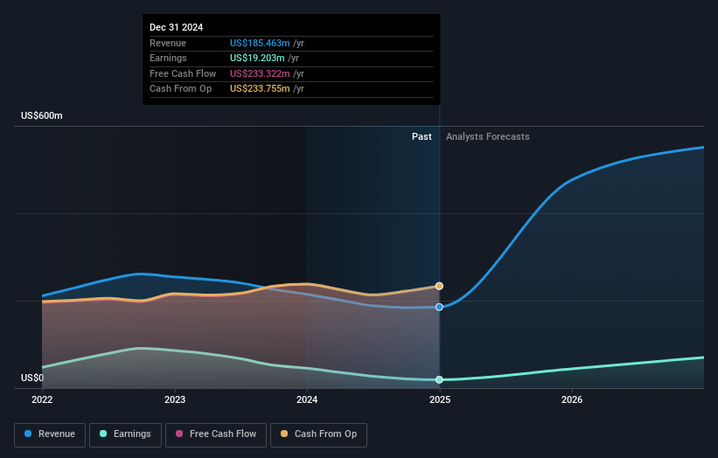Click the Dec 31 2024 tooltip date
Image resolution: width=718 pixels, height=458 pixels.
(x=177, y=27)
